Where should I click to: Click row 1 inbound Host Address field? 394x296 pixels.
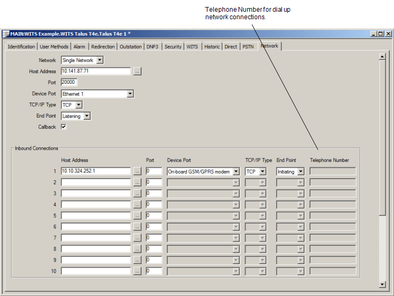[x=95, y=172]
